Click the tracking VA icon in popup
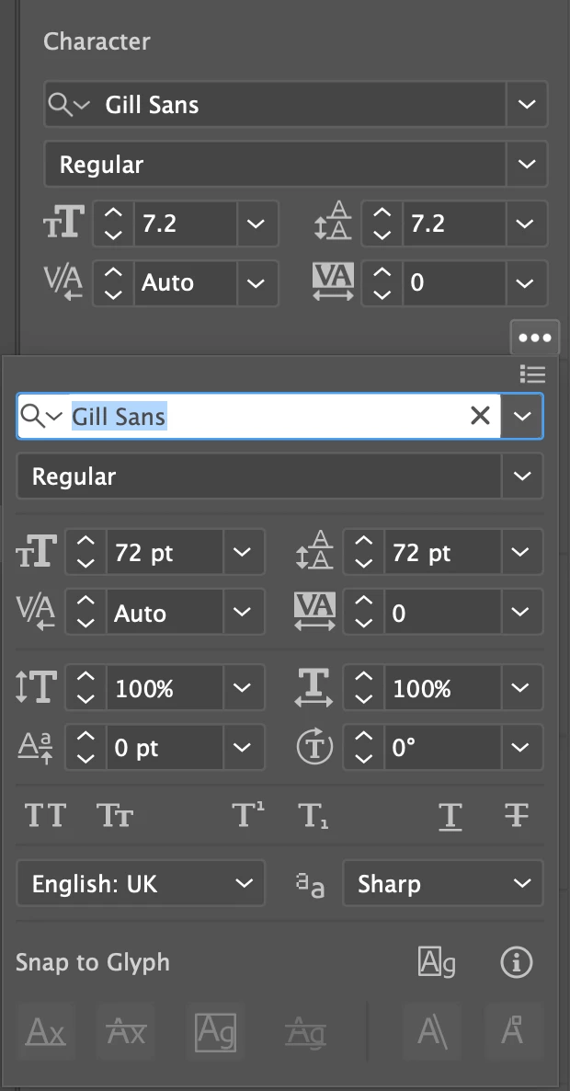Image resolution: width=570 pixels, height=1091 pixels. 314,613
